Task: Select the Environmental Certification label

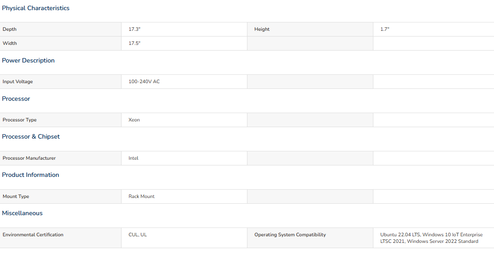Action: pyautogui.click(x=33, y=235)
